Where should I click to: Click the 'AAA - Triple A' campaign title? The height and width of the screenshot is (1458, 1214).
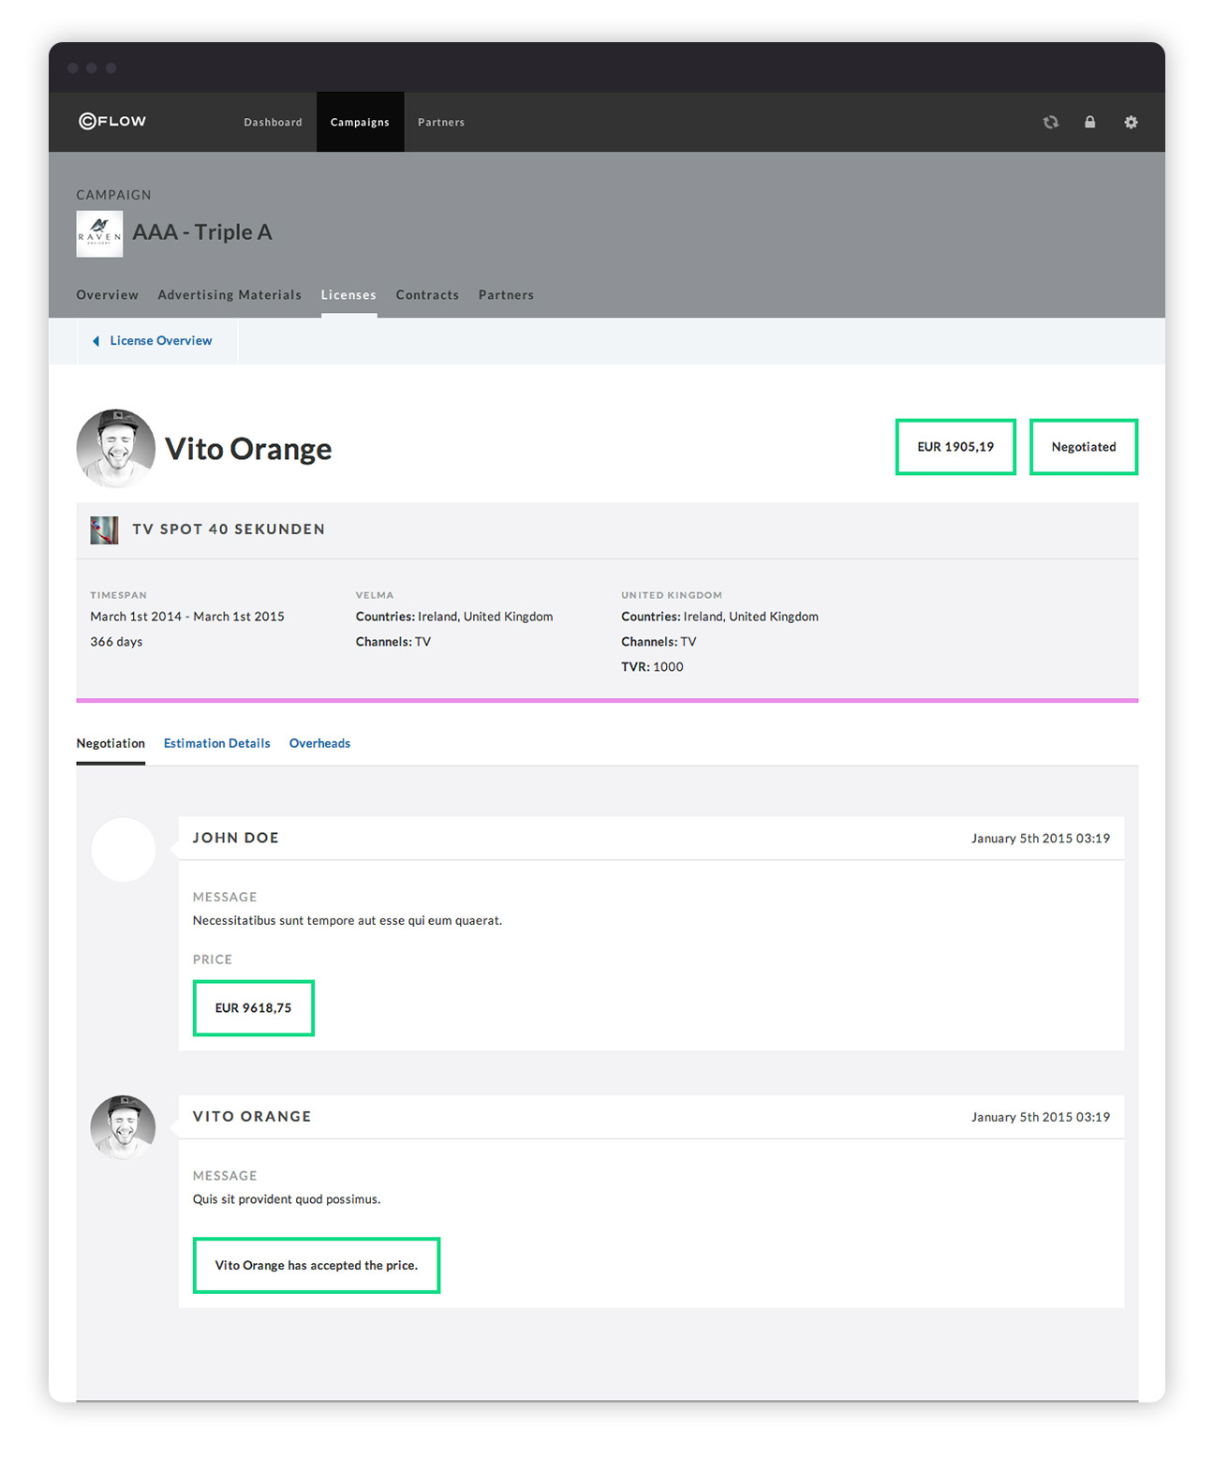[202, 232]
